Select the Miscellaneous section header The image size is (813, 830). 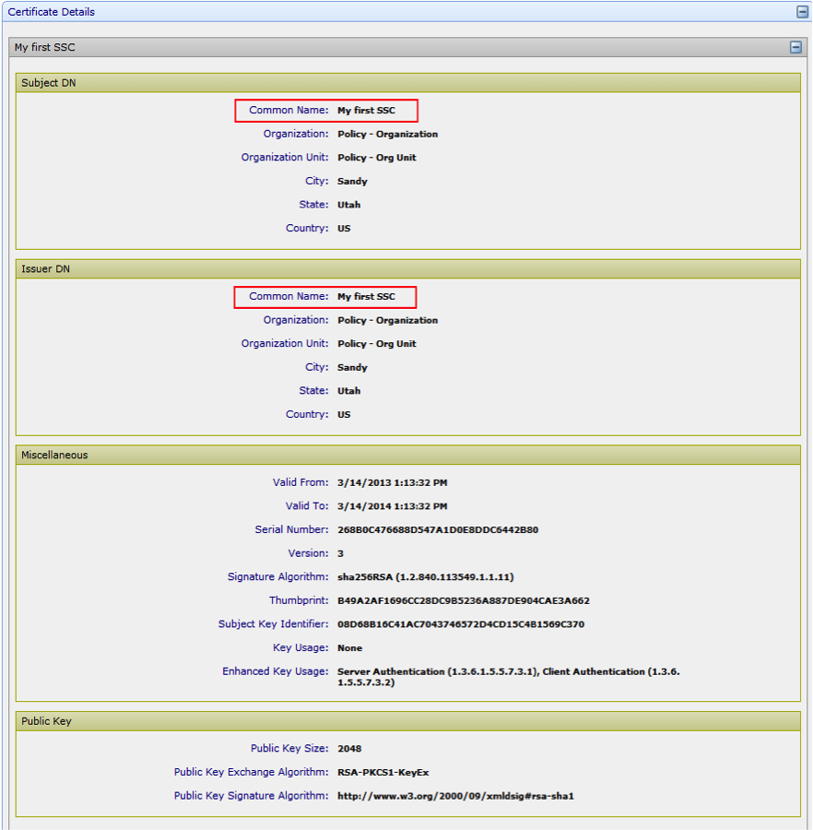[x=54, y=455]
